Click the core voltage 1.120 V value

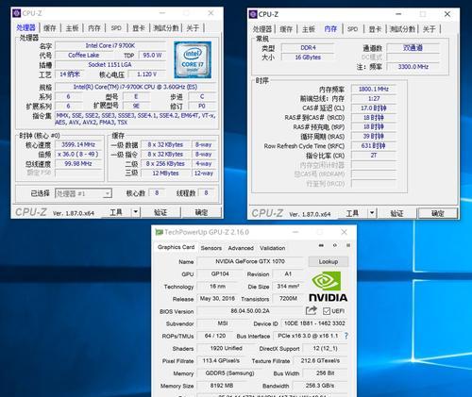point(147,74)
